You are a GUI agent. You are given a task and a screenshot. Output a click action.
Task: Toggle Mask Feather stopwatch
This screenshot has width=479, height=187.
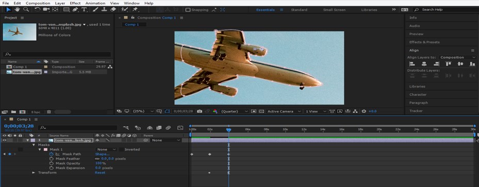point(52,159)
